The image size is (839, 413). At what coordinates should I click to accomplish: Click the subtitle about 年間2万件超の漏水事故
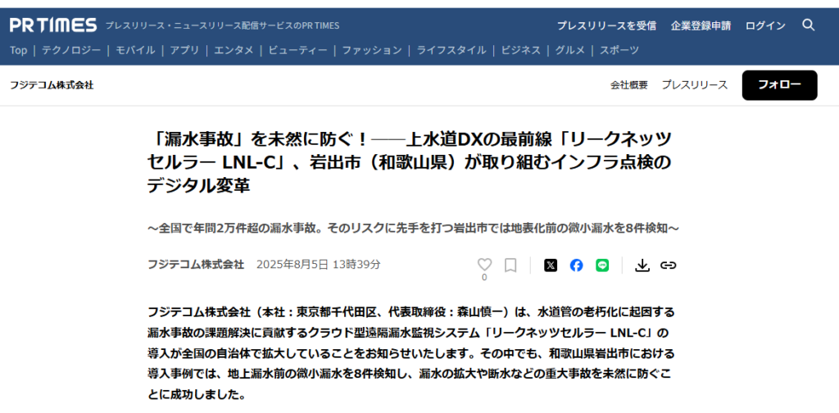414,229
